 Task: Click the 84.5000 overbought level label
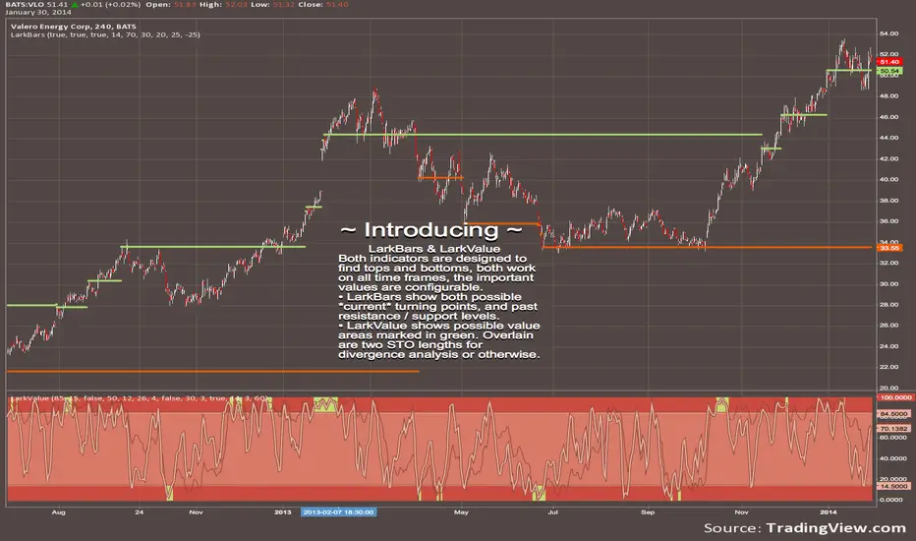coord(893,414)
